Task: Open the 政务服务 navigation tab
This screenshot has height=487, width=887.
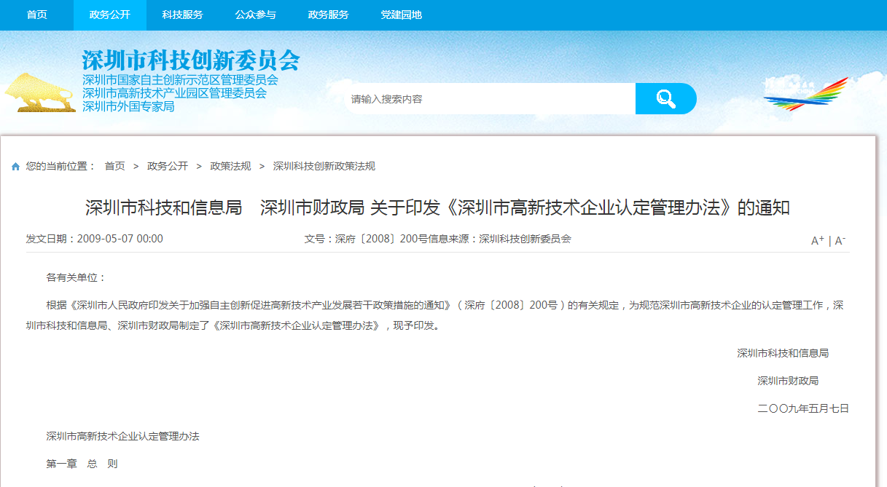Action: (328, 15)
